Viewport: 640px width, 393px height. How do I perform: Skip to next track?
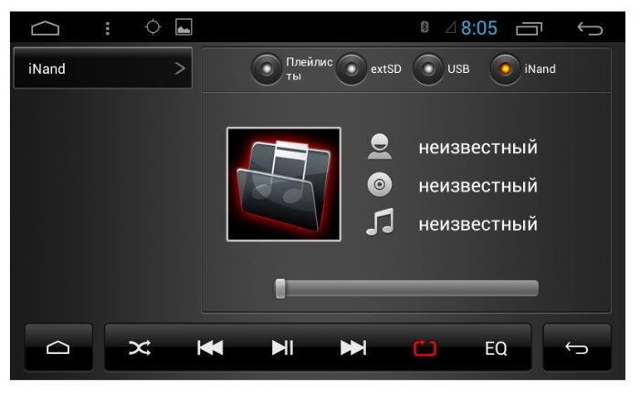(353, 348)
